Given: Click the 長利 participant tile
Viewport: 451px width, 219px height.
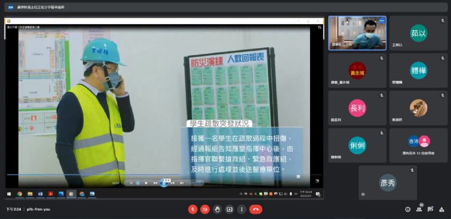Looking at the screenshot, I should point(357,108).
